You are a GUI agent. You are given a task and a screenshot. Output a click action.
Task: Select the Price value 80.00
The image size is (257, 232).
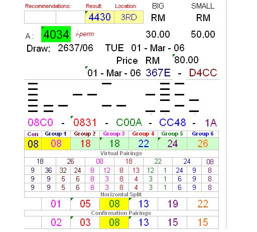186,60
